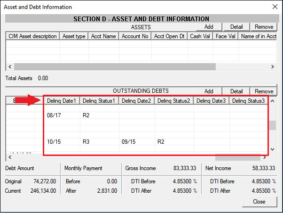Select the Delinq Date3 column header
Image resolution: width=283 pixels, height=213 pixels.
[211, 101]
